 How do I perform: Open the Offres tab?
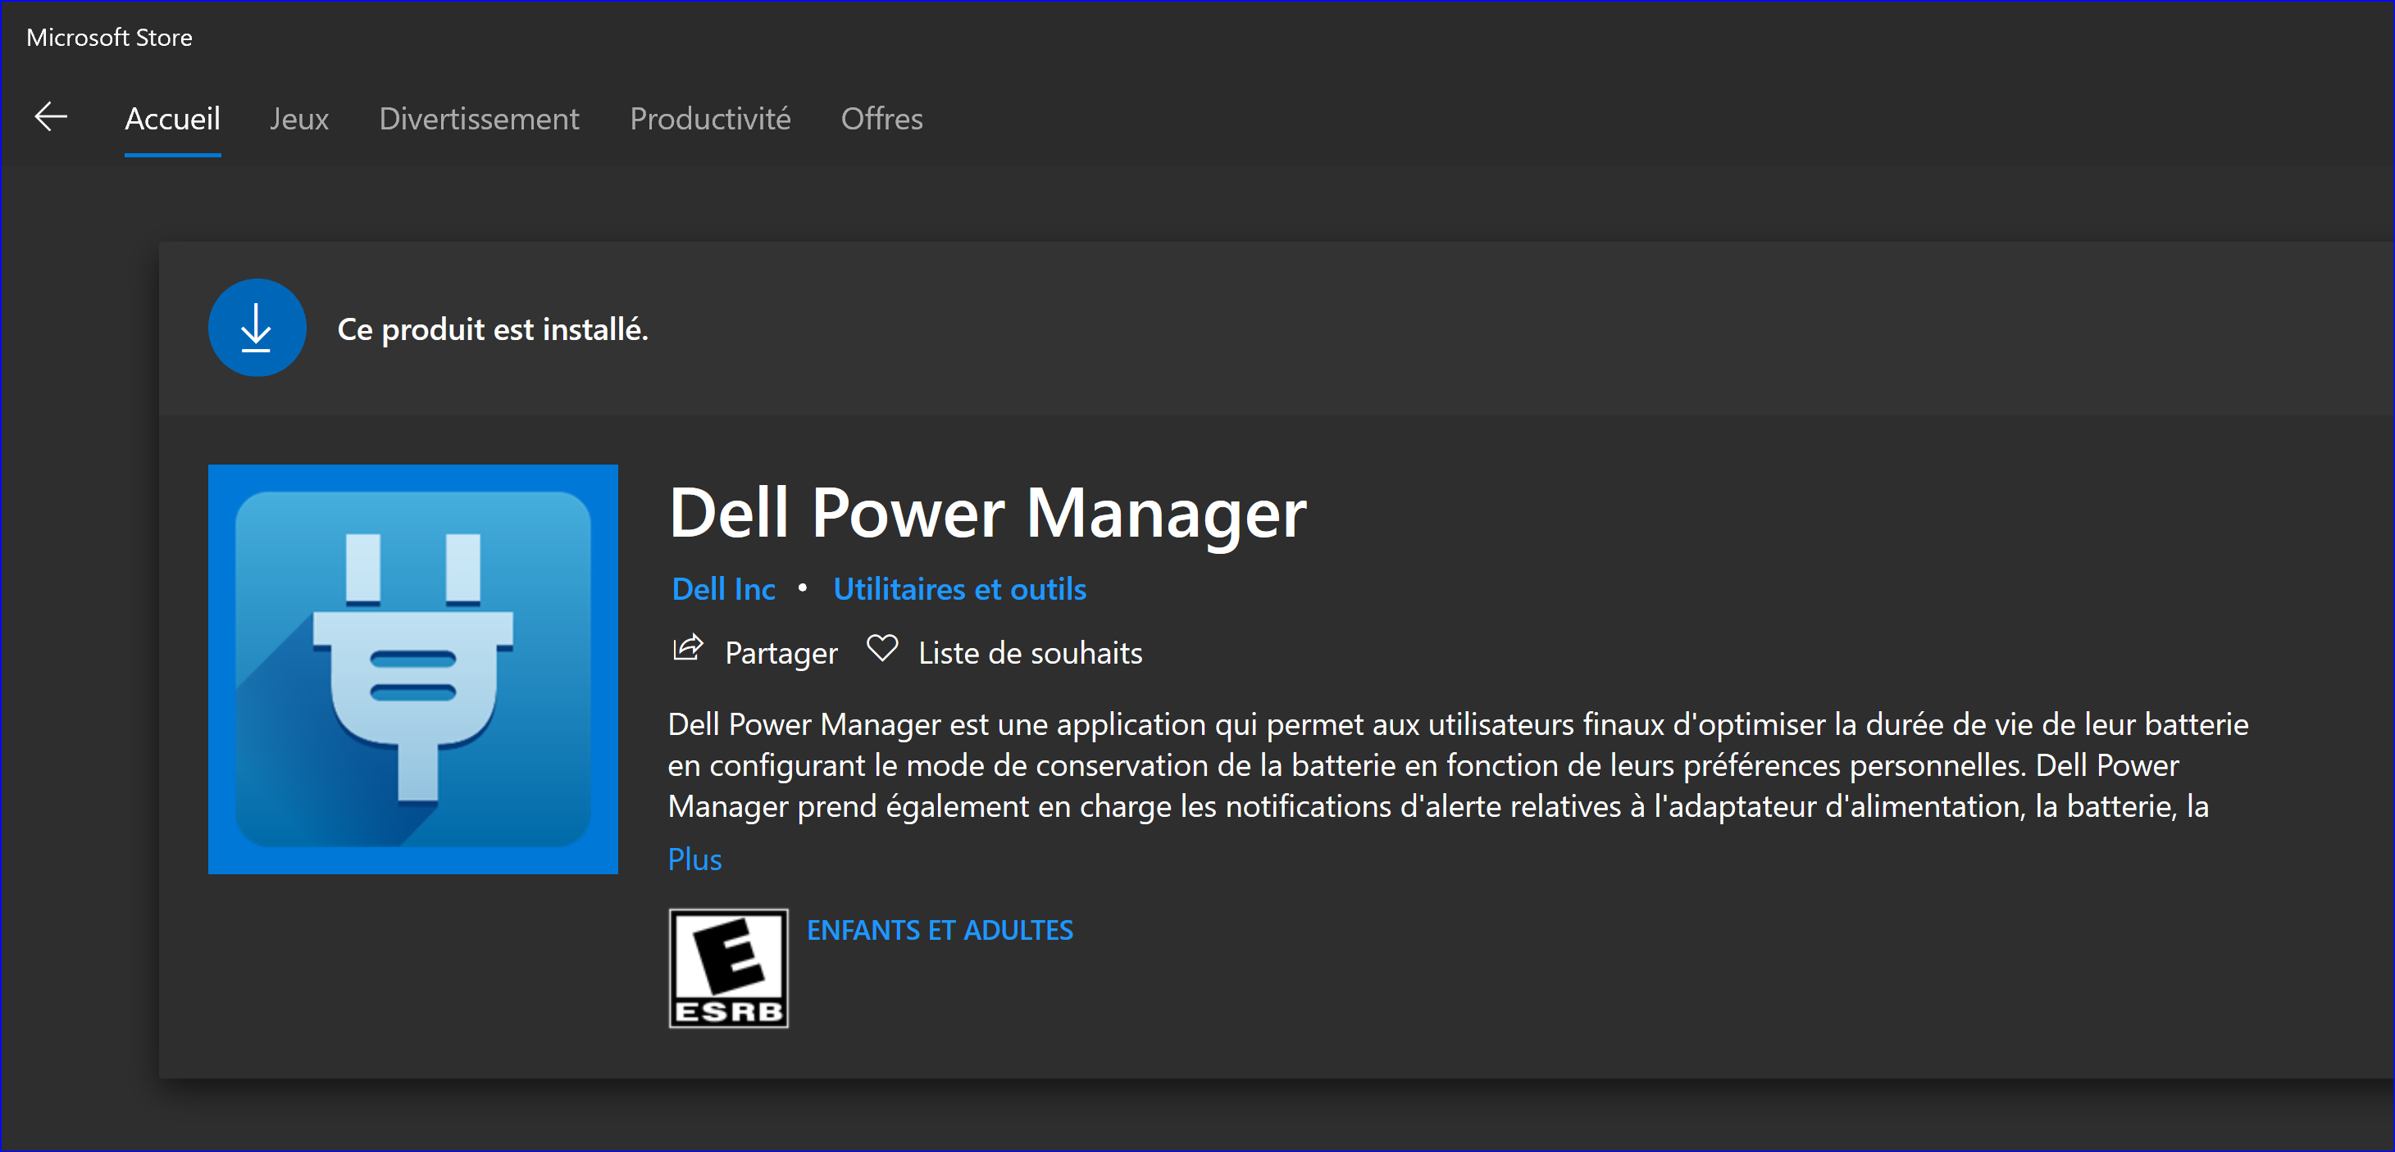[x=881, y=119]
